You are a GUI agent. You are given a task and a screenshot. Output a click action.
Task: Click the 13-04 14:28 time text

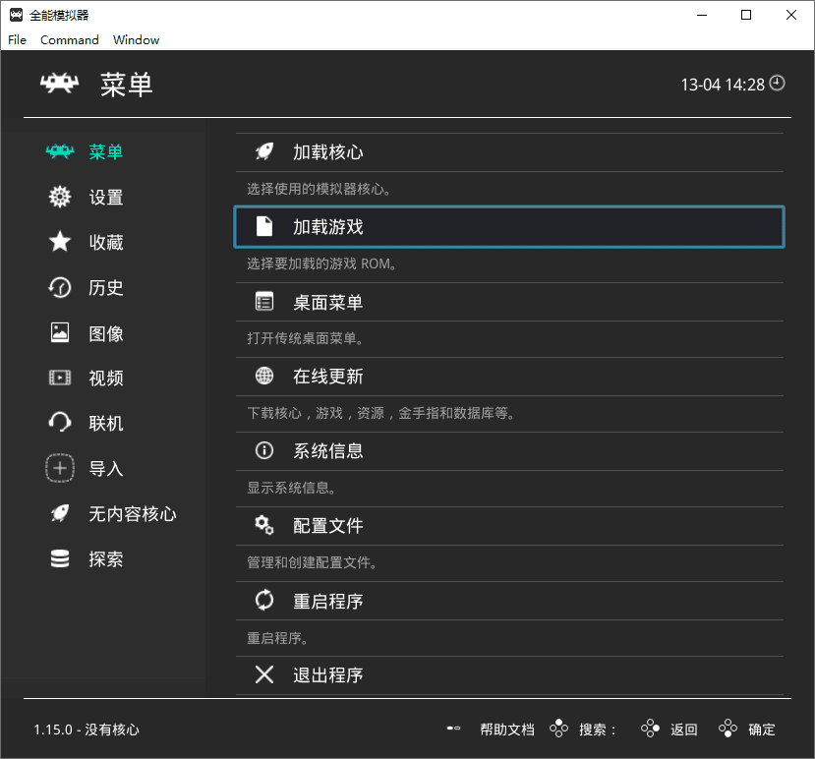[723, 85]
